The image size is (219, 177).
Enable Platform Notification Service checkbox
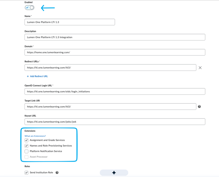tap(26, 151)
